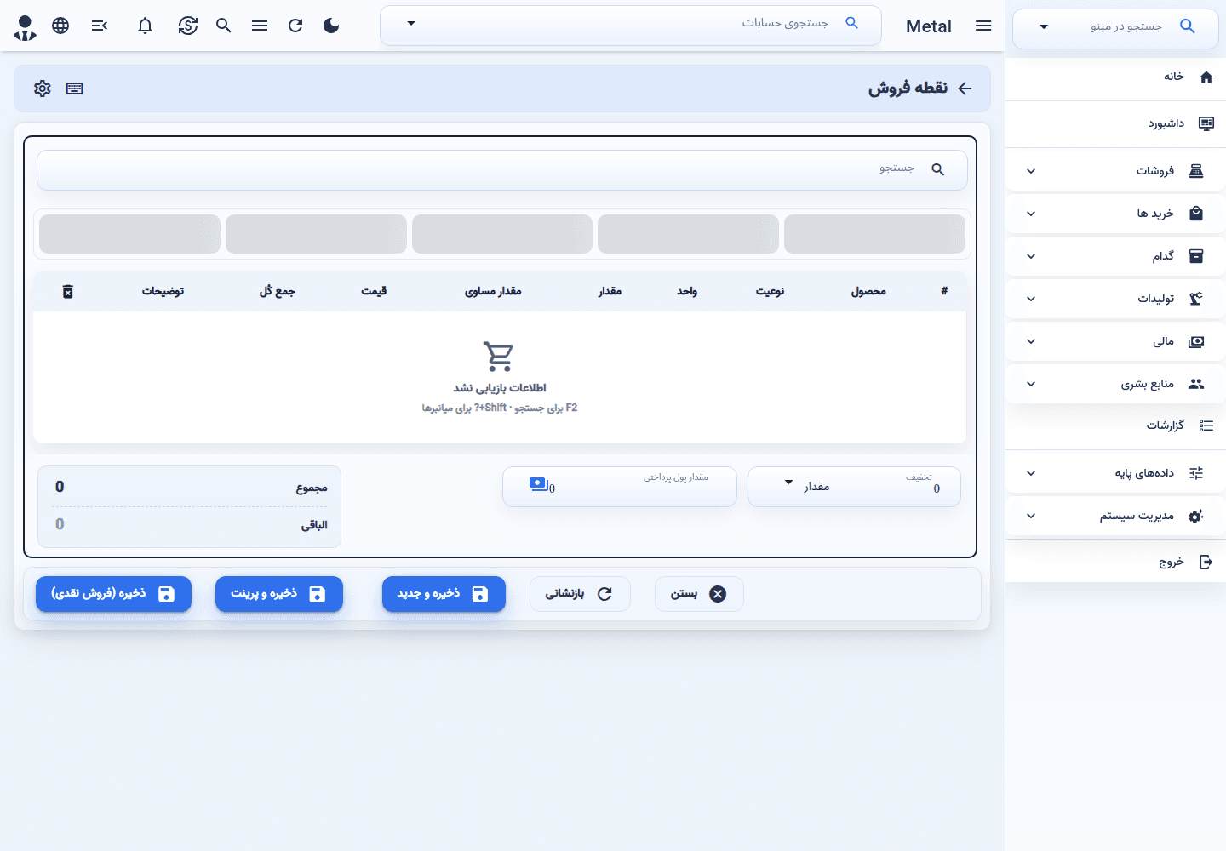Click the محصول column header
1226x851 pixels.
[x=868, y=291]
